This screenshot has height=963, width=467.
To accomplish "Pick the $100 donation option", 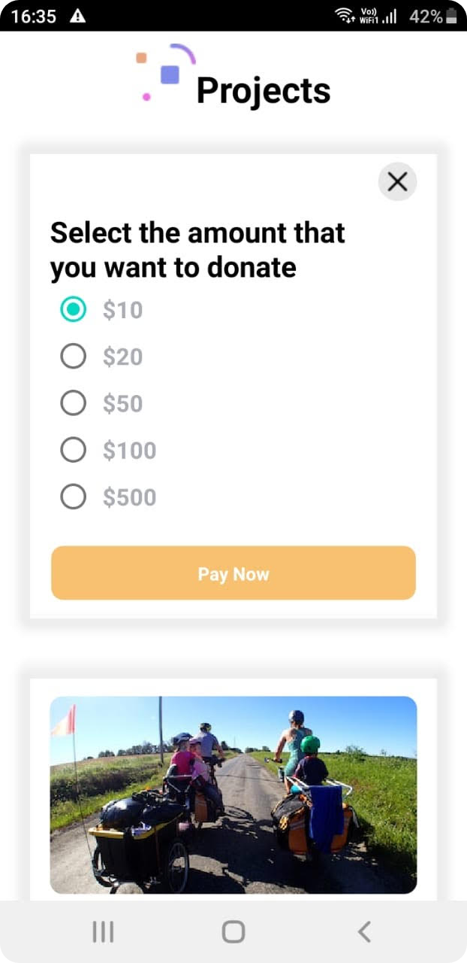I will tap(74, 450).
